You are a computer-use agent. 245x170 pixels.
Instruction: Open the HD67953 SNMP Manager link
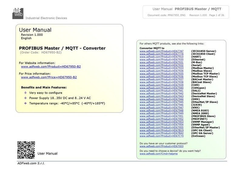coord(162,122)
